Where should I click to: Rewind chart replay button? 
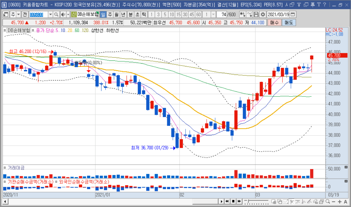(227, 201)
